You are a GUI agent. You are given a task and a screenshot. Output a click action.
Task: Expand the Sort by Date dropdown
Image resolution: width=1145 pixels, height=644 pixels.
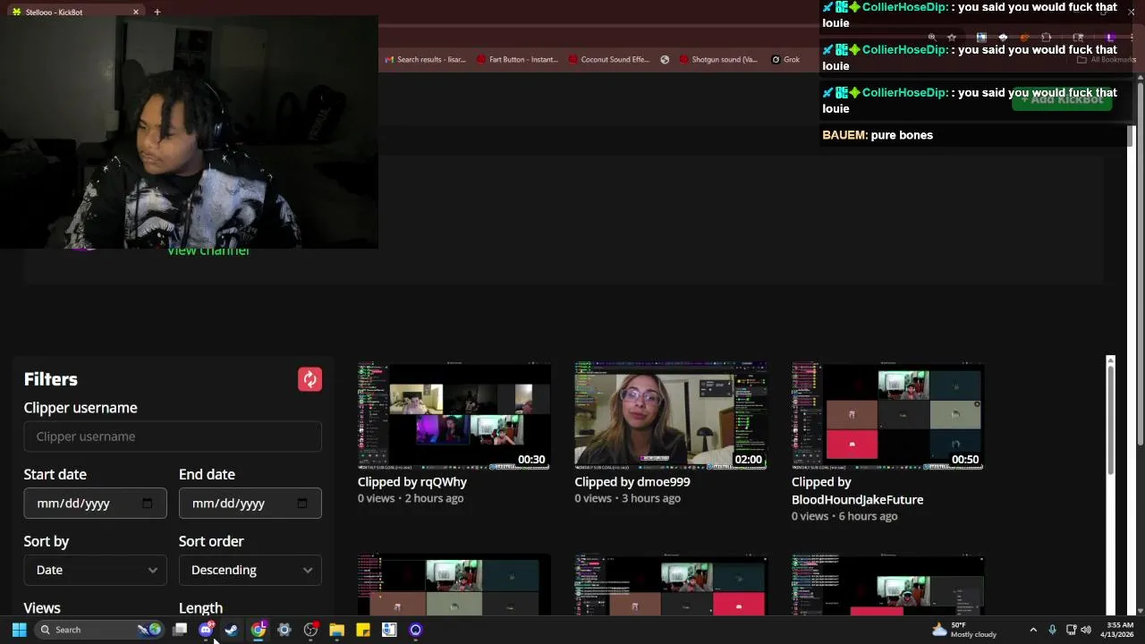95,570
